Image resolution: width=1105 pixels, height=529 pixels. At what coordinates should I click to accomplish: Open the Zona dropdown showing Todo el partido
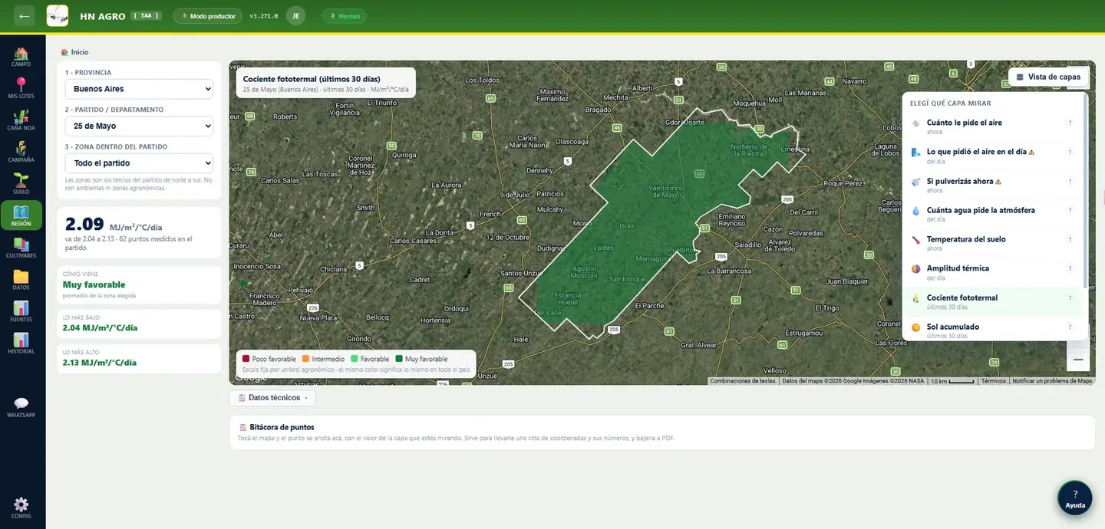pos(139,163)
